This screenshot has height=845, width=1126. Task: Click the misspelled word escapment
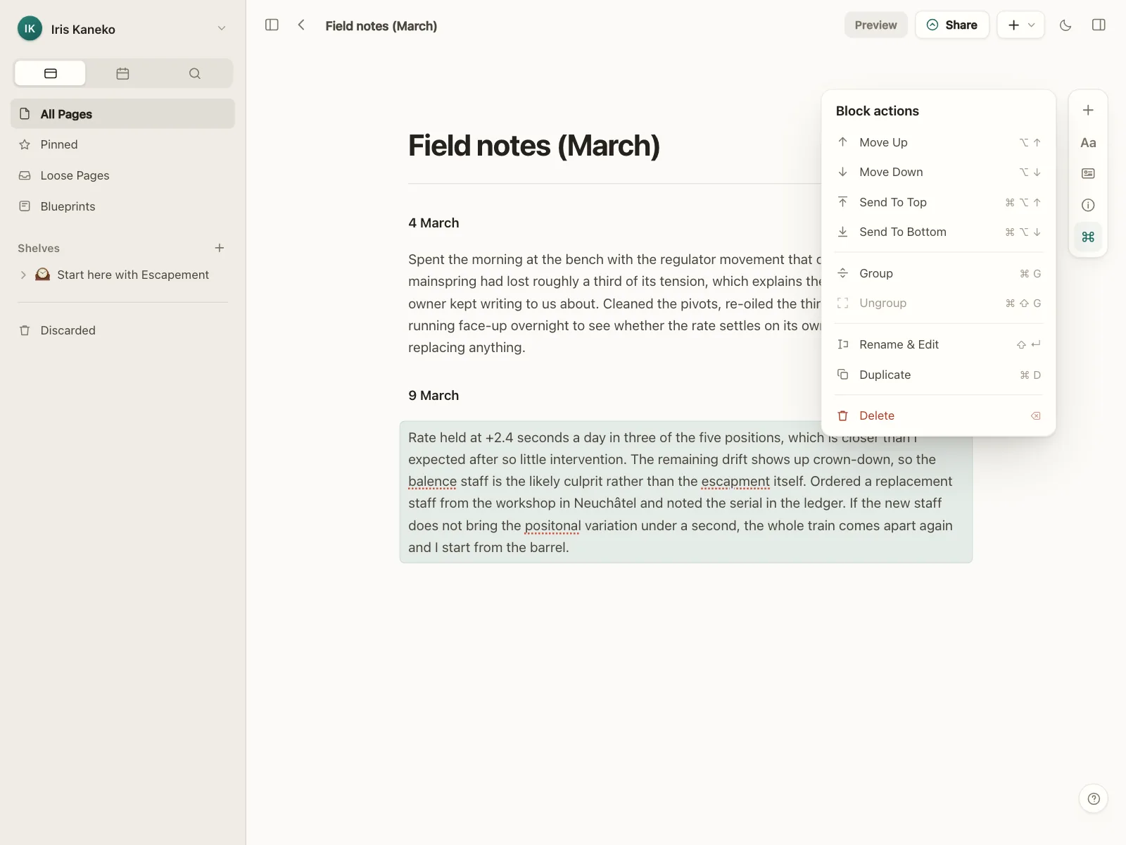coord(735,482)
